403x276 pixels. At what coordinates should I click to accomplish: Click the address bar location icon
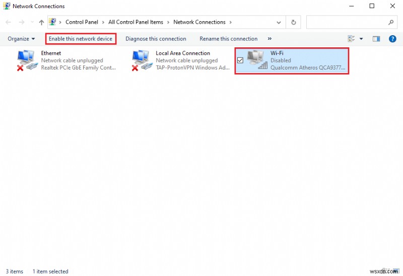(52, 22)
